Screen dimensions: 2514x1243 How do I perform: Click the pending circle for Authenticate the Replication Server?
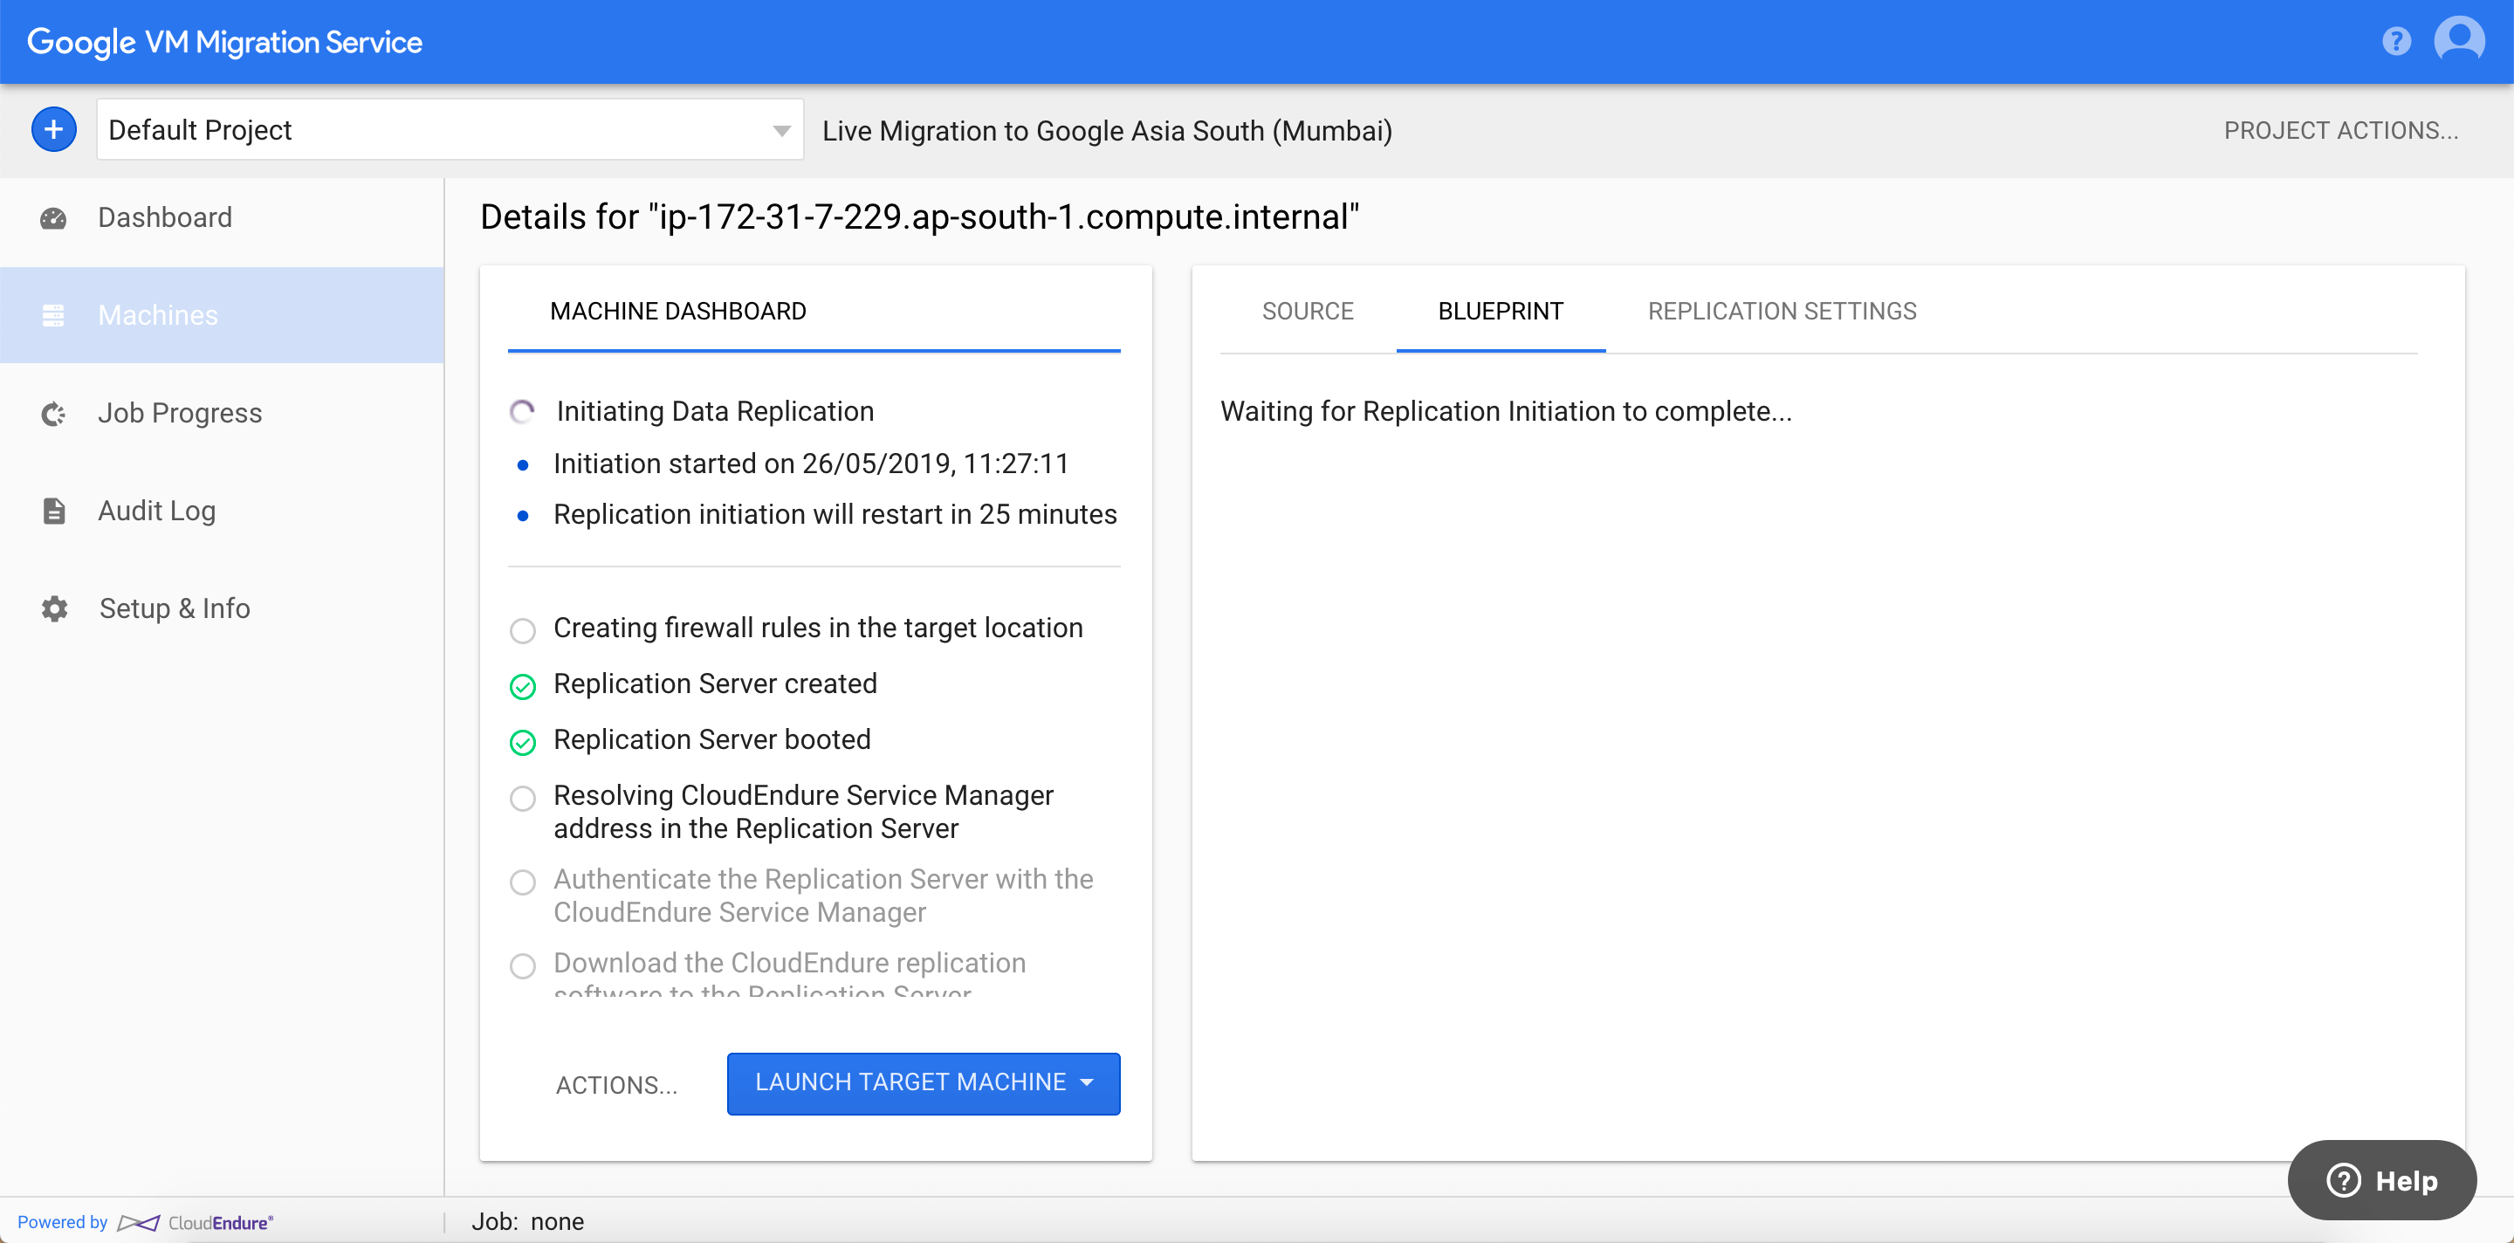(x=523, y=882)
